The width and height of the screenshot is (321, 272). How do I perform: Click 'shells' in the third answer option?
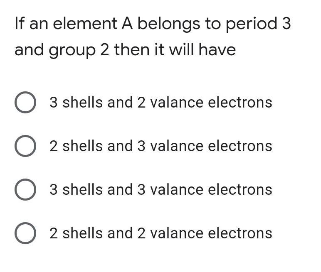[82, 189]
